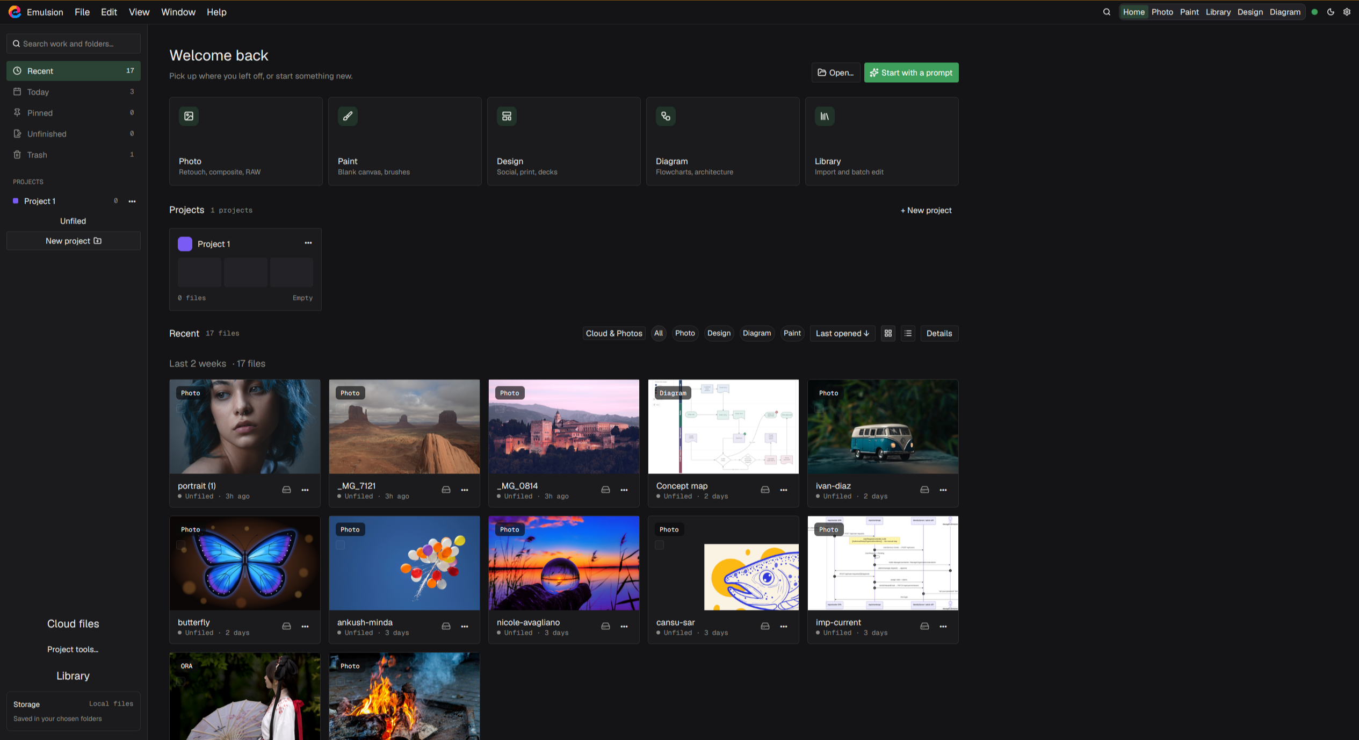1359x740 pixels.
Task: Click Start with a prompt button
Action: 912,73
